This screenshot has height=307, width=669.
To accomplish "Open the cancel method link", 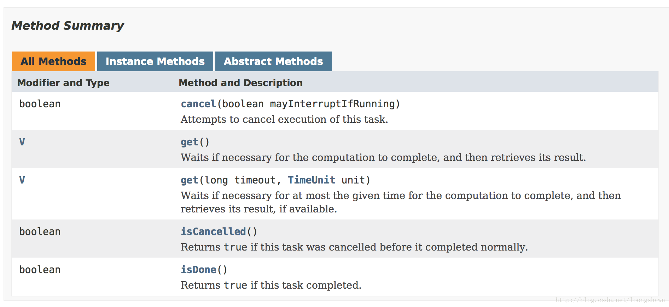I will pyautogui.click(x=198, y=104).
